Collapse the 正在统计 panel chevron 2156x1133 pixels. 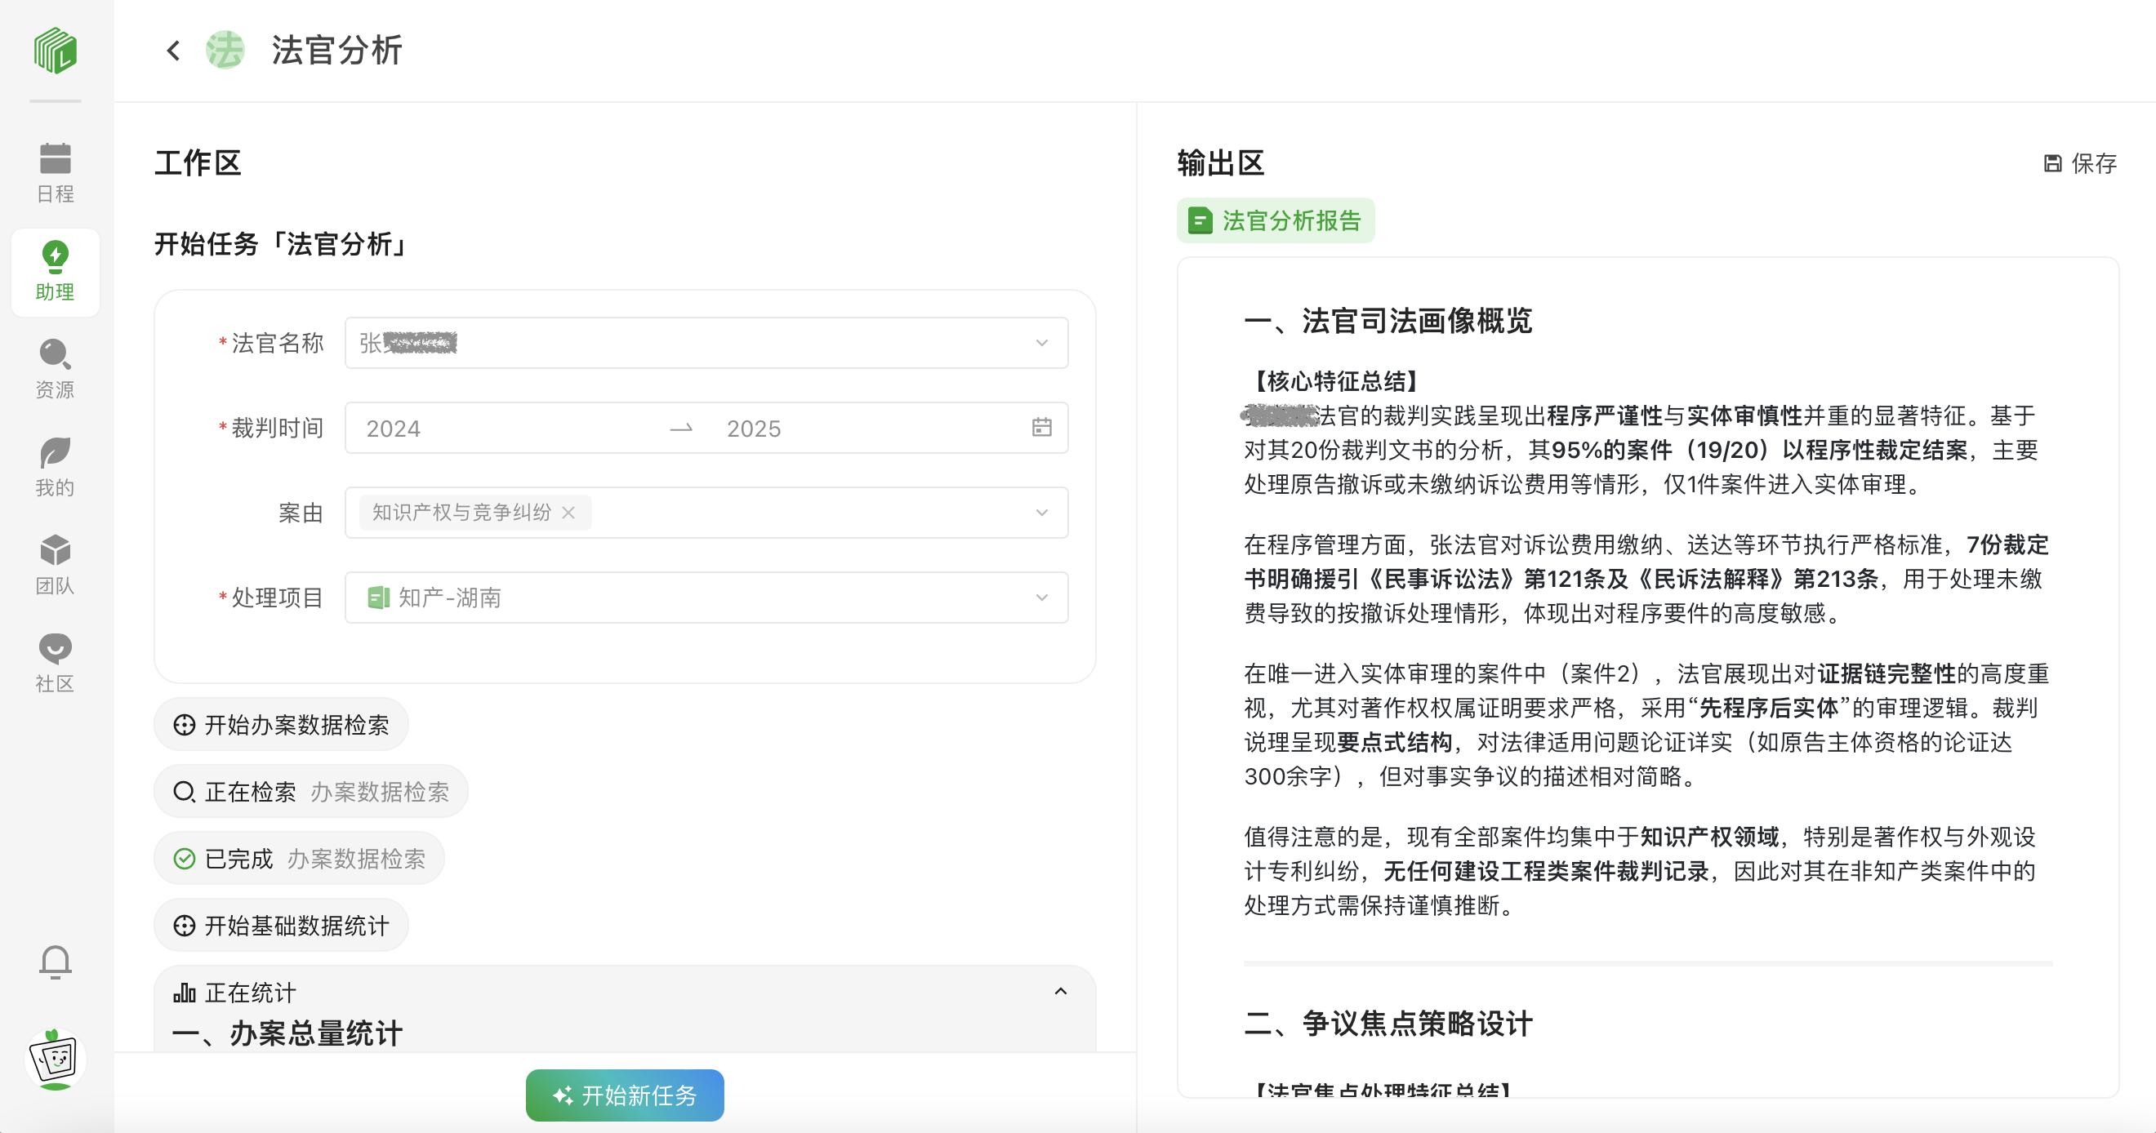coord(1060,992)
